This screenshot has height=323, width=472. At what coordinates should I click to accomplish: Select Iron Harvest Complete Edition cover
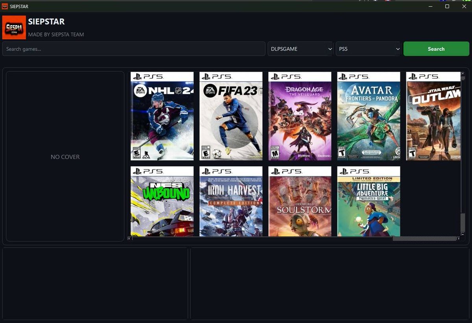coord(231,201)
